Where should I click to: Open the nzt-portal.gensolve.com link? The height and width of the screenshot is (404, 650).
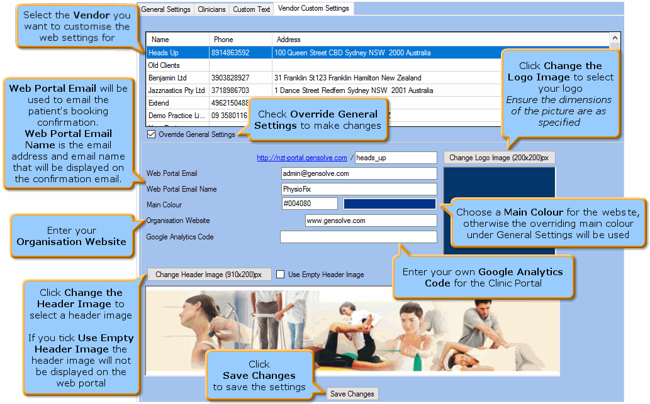pyautogui.click(x=301, y=158)
